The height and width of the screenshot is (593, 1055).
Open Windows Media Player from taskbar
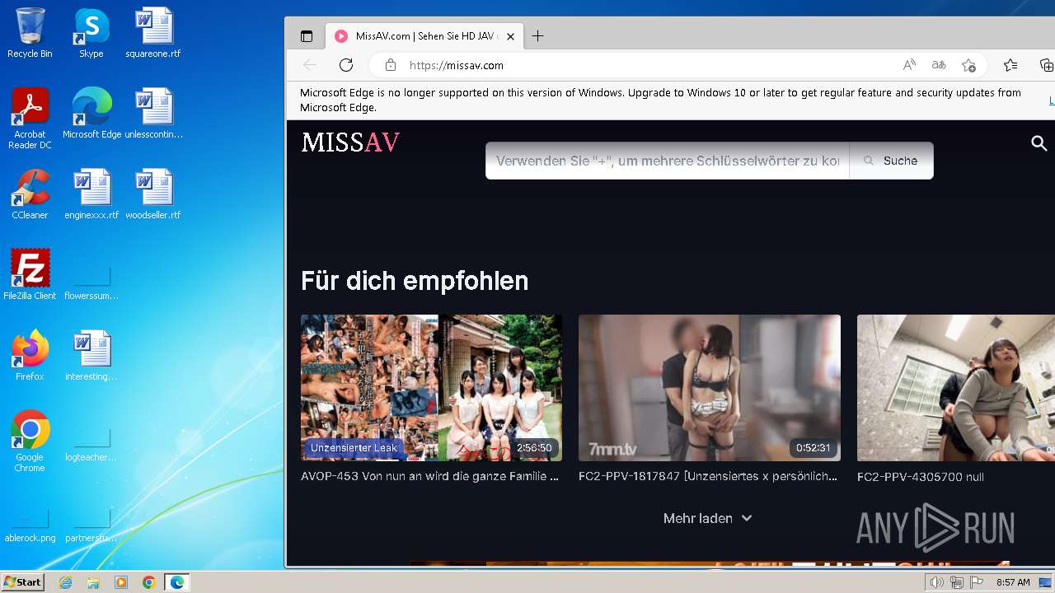[121, 582]
